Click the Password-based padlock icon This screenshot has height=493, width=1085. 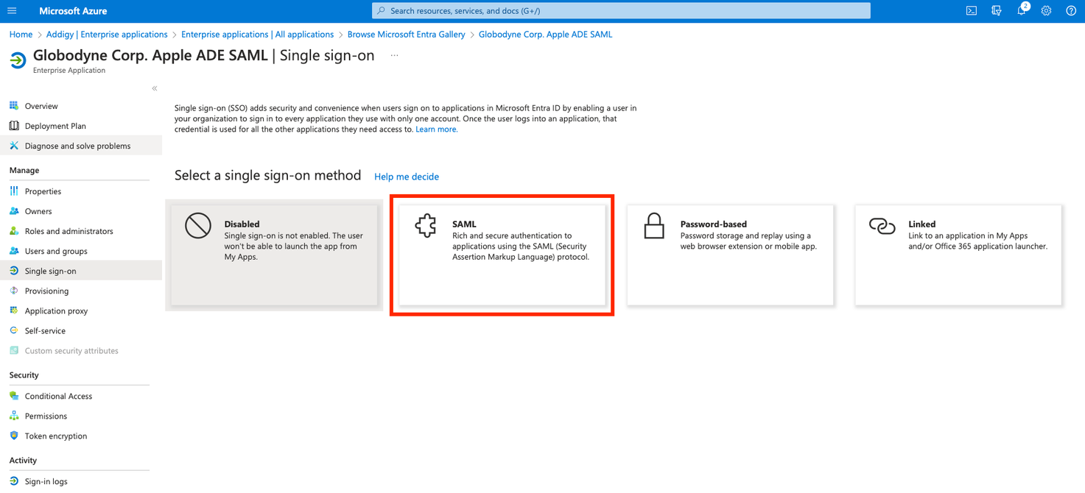pyautogui.click(x=654, y=226)
